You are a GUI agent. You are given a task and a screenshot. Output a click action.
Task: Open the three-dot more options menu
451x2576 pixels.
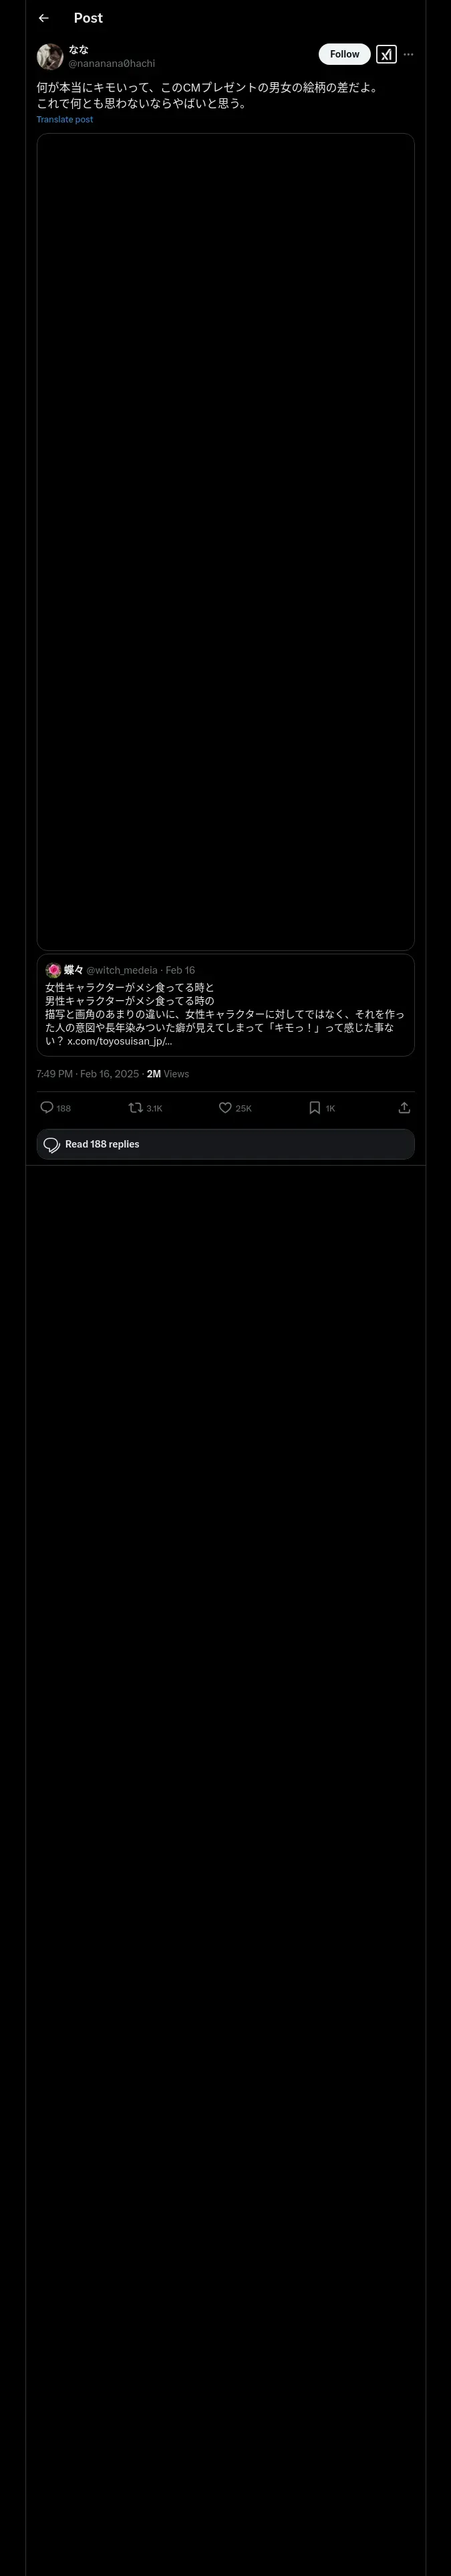408,54
